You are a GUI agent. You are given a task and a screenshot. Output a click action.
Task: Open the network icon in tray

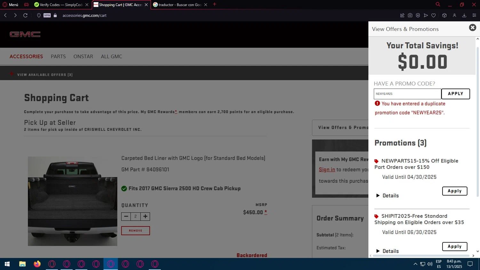pyautogui.click(x=423, y=264)
